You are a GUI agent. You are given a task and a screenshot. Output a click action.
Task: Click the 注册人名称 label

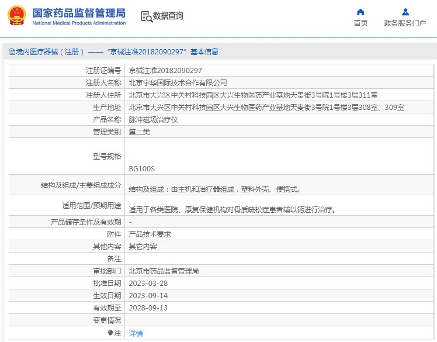[103, 83]
